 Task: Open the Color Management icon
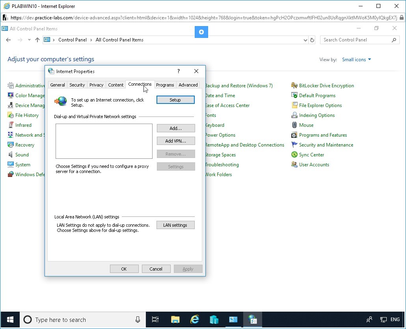point(11,95)
